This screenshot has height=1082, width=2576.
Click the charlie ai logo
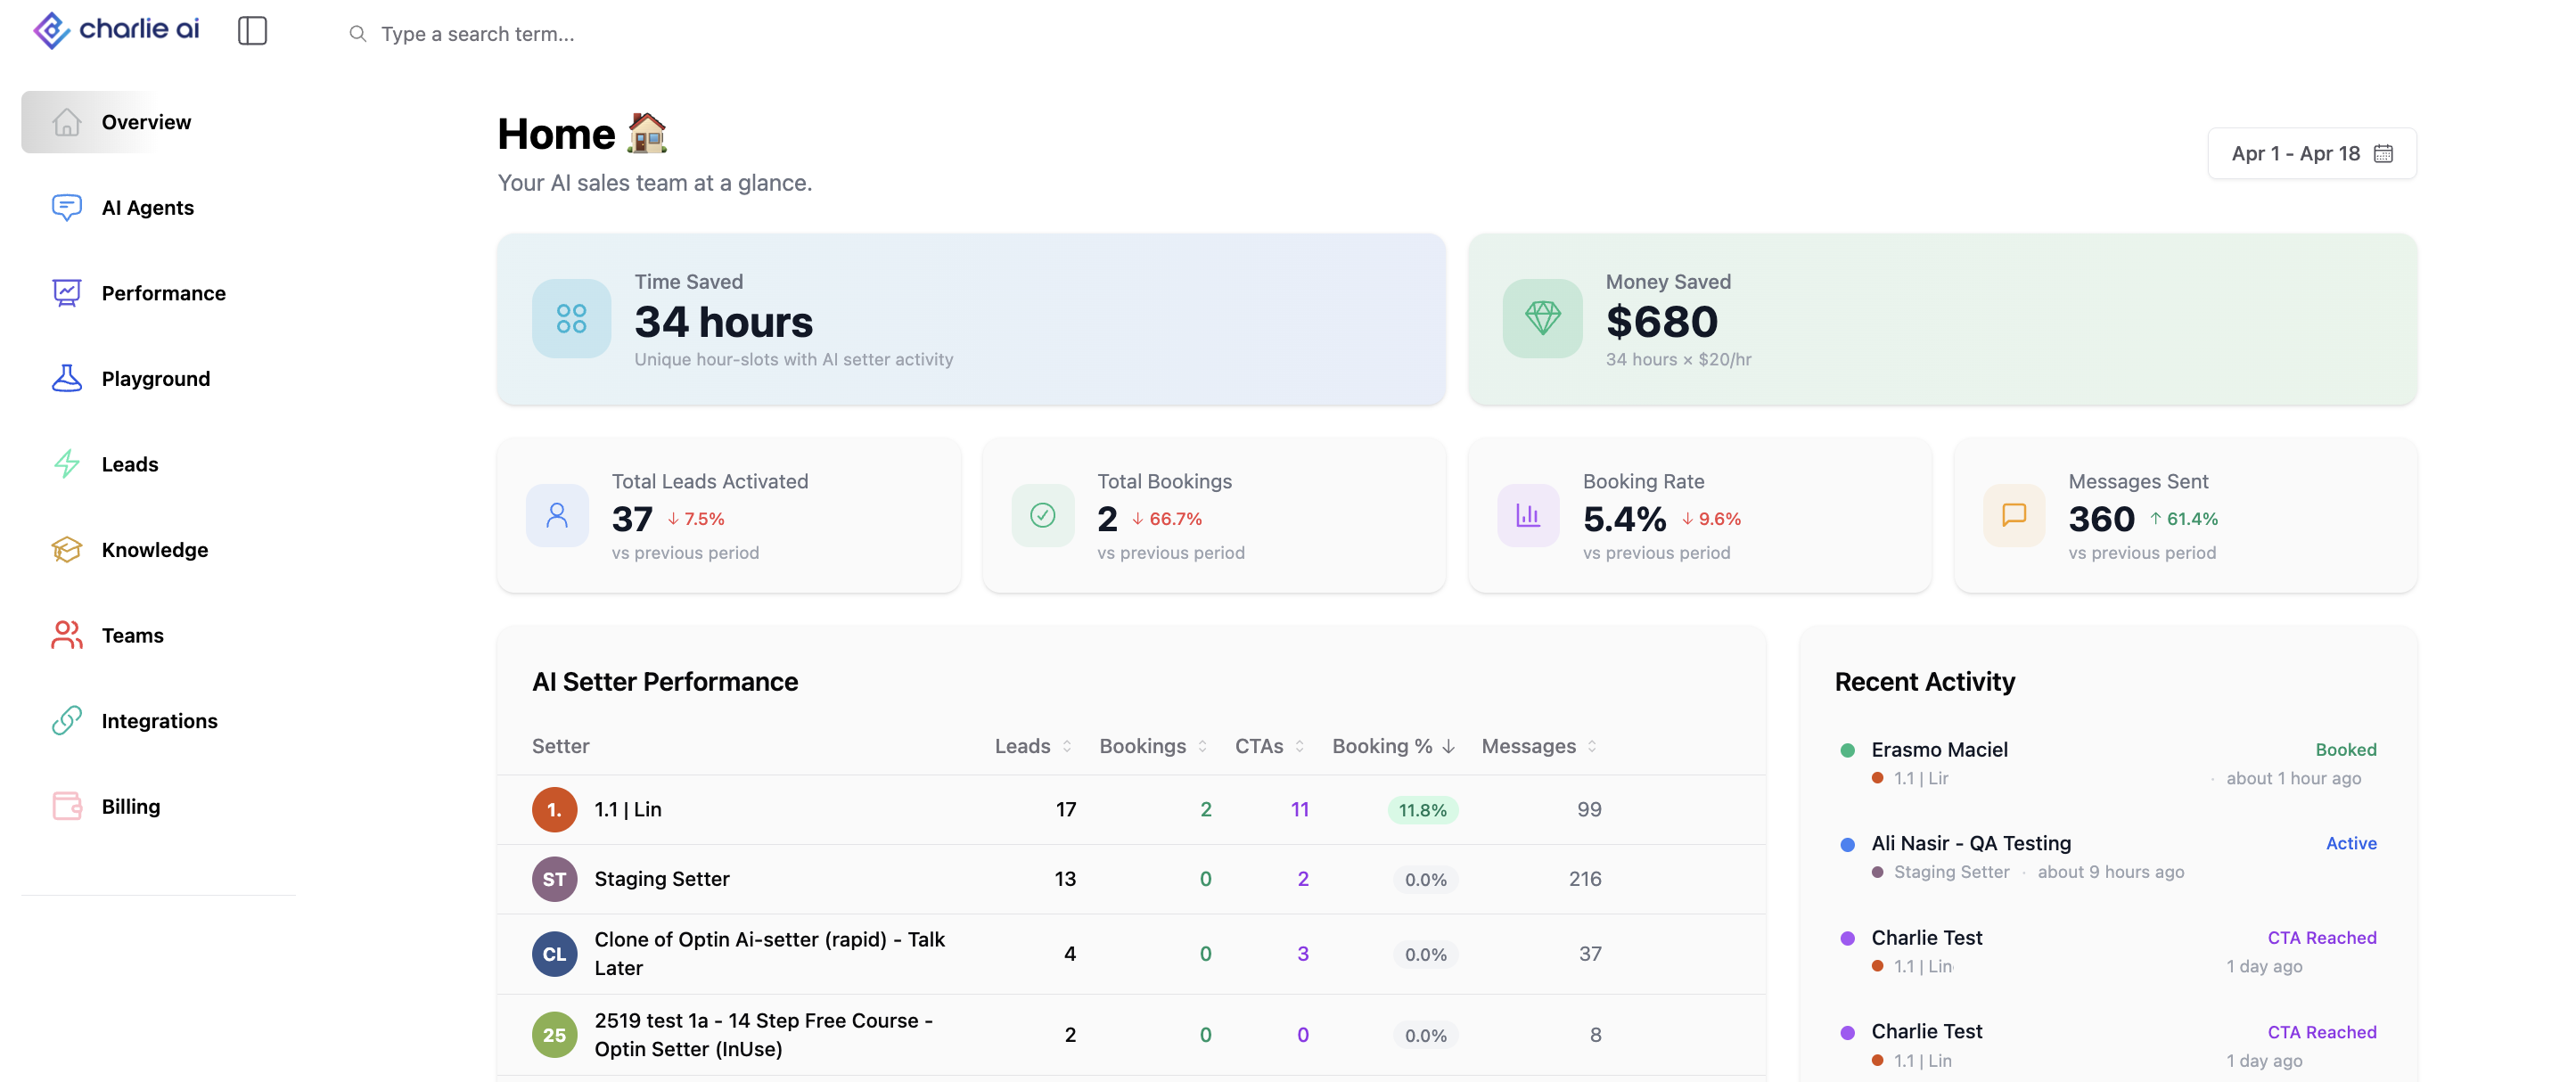(x=116, y=30)
